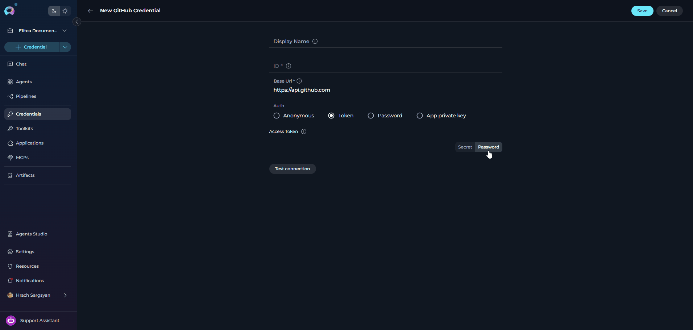This screenshot has height=330, width=693.
Task: Open Pipelines section
Action: [x=38, y=96]
